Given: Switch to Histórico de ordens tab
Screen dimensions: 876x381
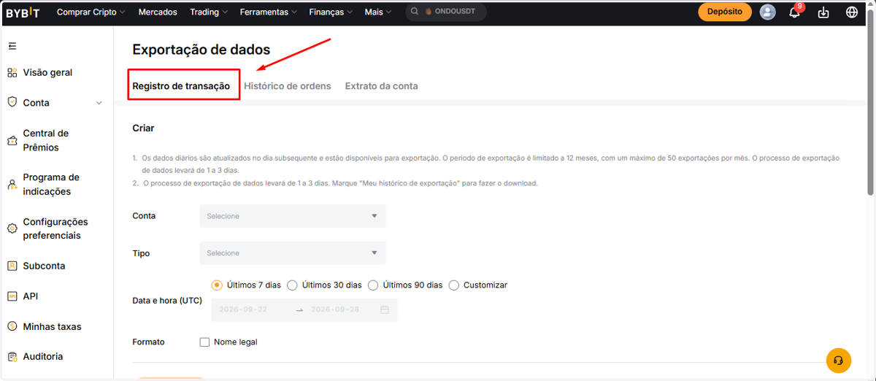Looking at the screenshot, I should point(288,86).
